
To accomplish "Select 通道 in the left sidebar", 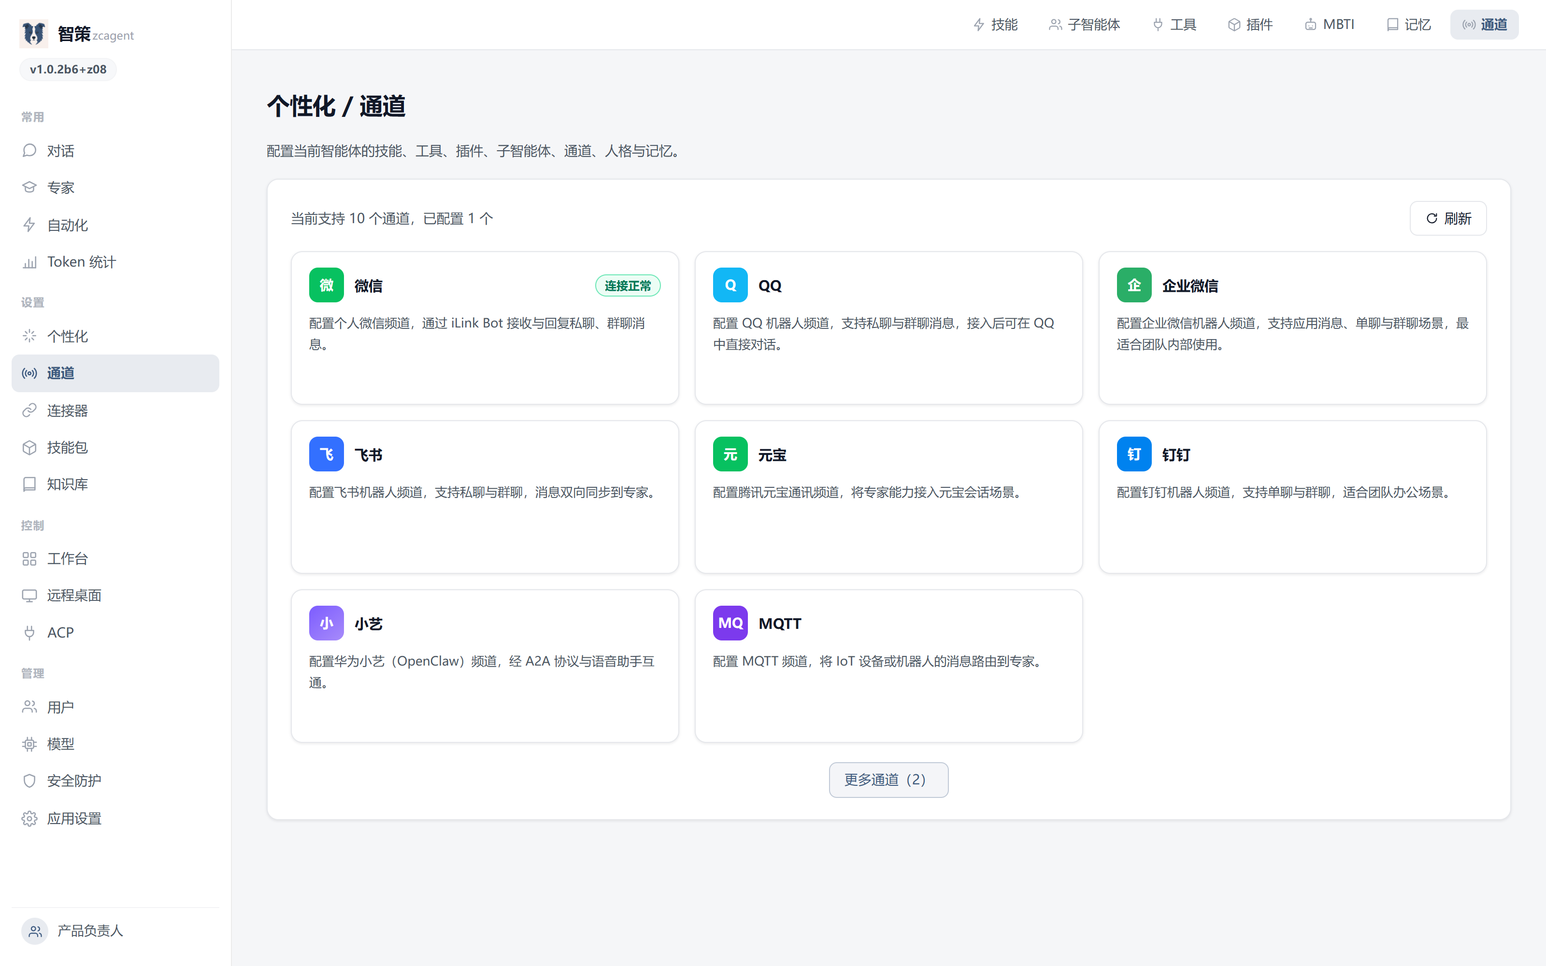I will click(x=115, y=373).
